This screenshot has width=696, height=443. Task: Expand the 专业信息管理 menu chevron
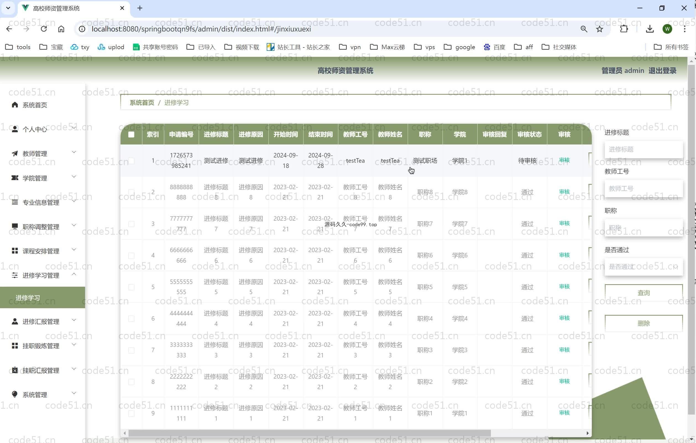point(74,201)
